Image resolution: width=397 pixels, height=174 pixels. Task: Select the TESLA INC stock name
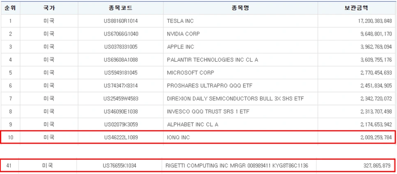pyautogui.click(x=180, y=21)
